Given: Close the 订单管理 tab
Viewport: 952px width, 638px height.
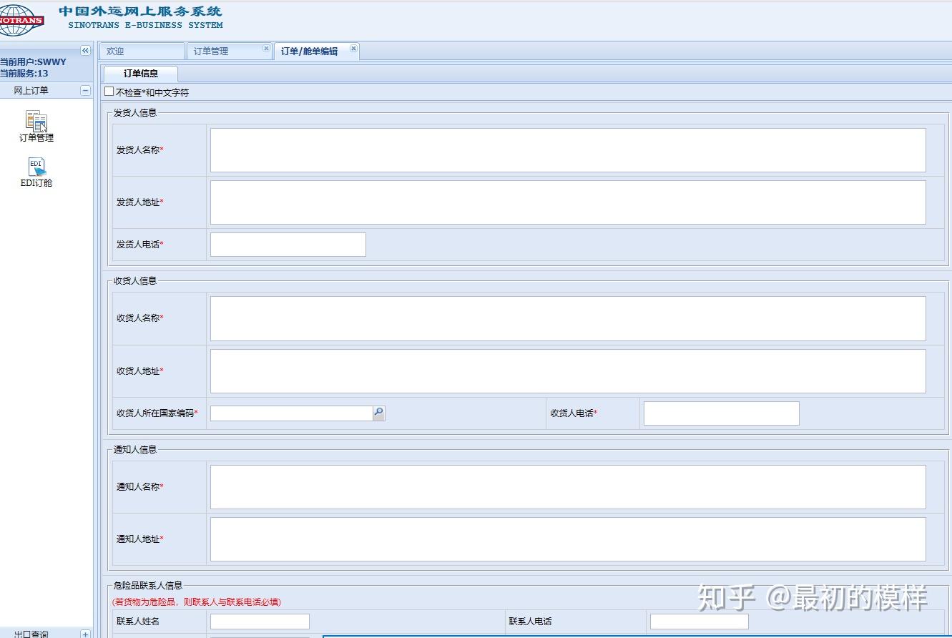Looking at the screenshot, I should (x=266, y=49).
